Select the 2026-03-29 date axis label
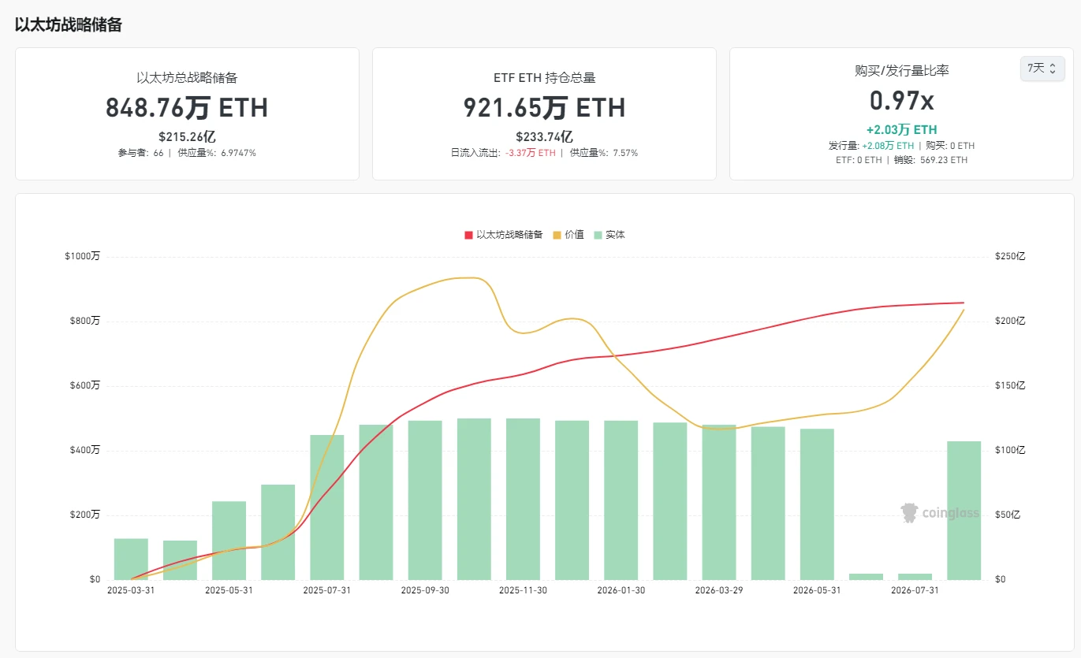The image size is (1081, 658). coord(719,590)
